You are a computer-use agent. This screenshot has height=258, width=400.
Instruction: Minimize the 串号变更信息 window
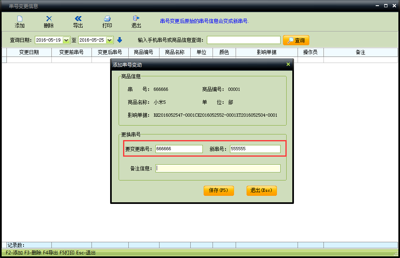point(377,6)
